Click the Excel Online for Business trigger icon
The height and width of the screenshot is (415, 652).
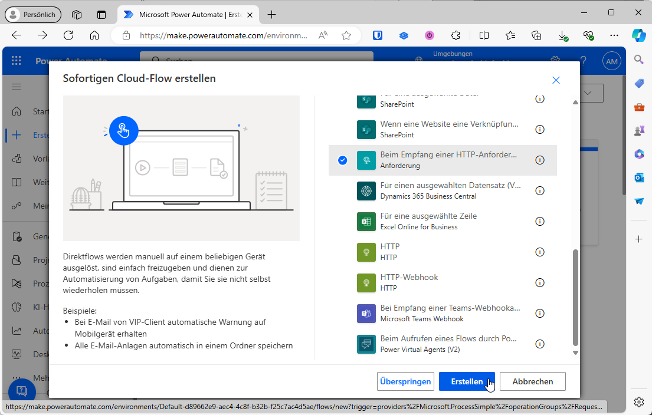click(366, 222)
